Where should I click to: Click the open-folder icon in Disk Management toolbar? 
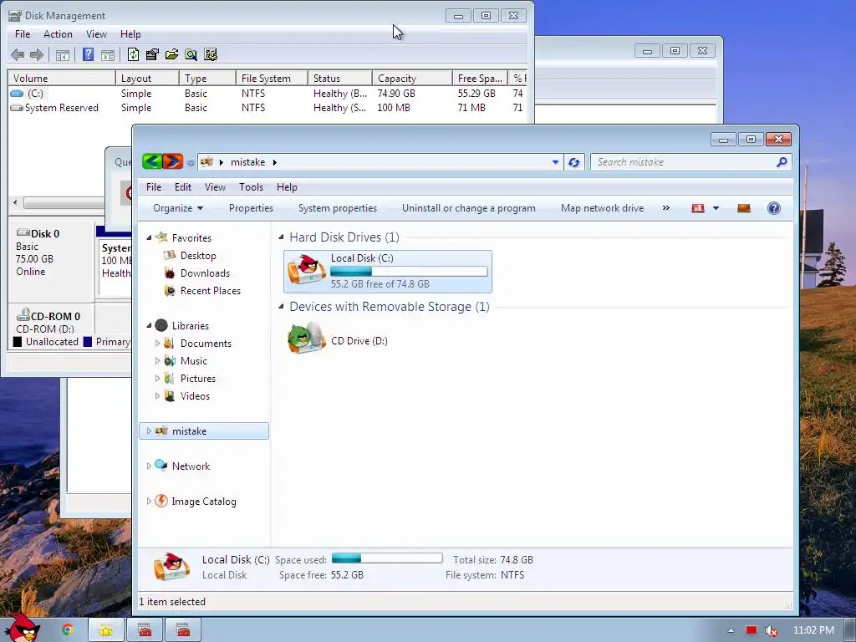[x=171, y=54]
